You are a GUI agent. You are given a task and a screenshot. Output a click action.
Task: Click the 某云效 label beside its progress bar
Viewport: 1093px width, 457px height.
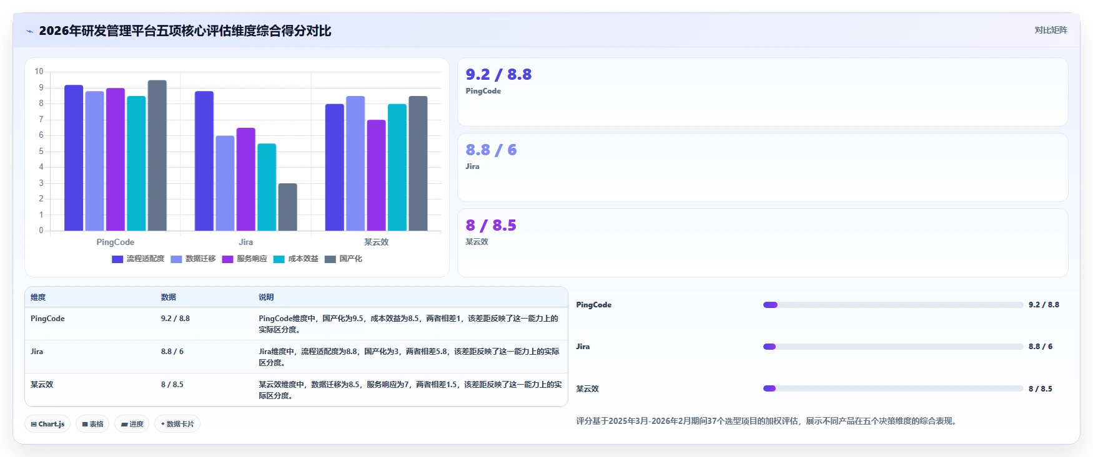[587, 389]
